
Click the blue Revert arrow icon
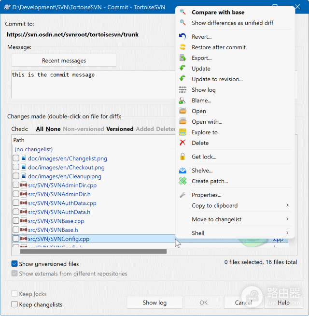pos(183,36)
